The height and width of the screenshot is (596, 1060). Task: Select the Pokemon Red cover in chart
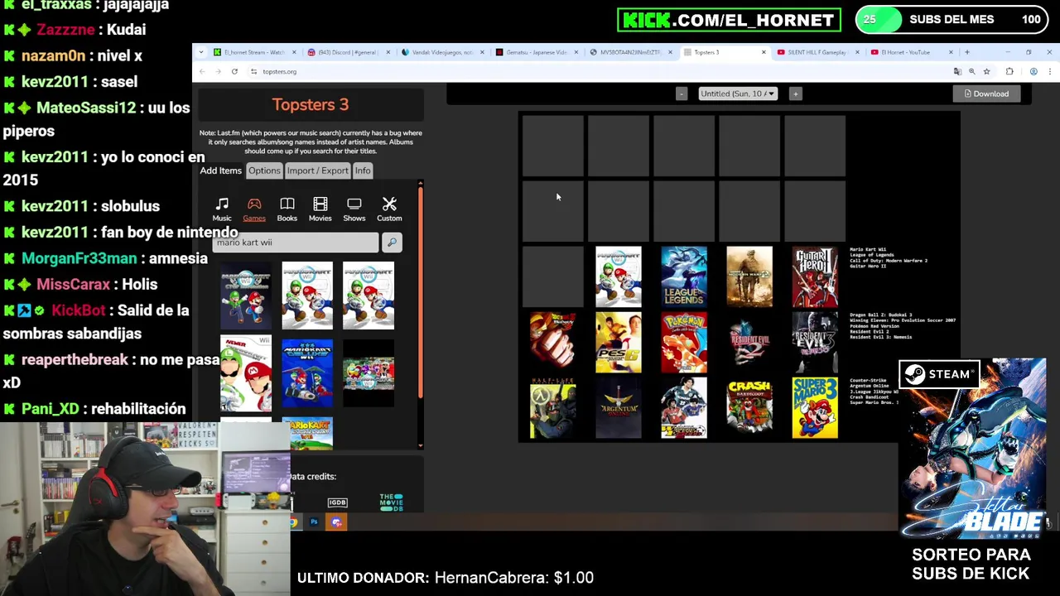coord(684,342)
